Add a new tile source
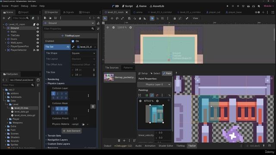The width and height of the screenshot is (276, 155). (x=124, y=141)
